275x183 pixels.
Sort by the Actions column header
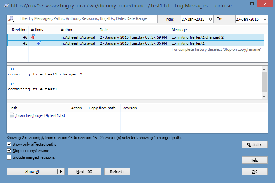[44, 30]
